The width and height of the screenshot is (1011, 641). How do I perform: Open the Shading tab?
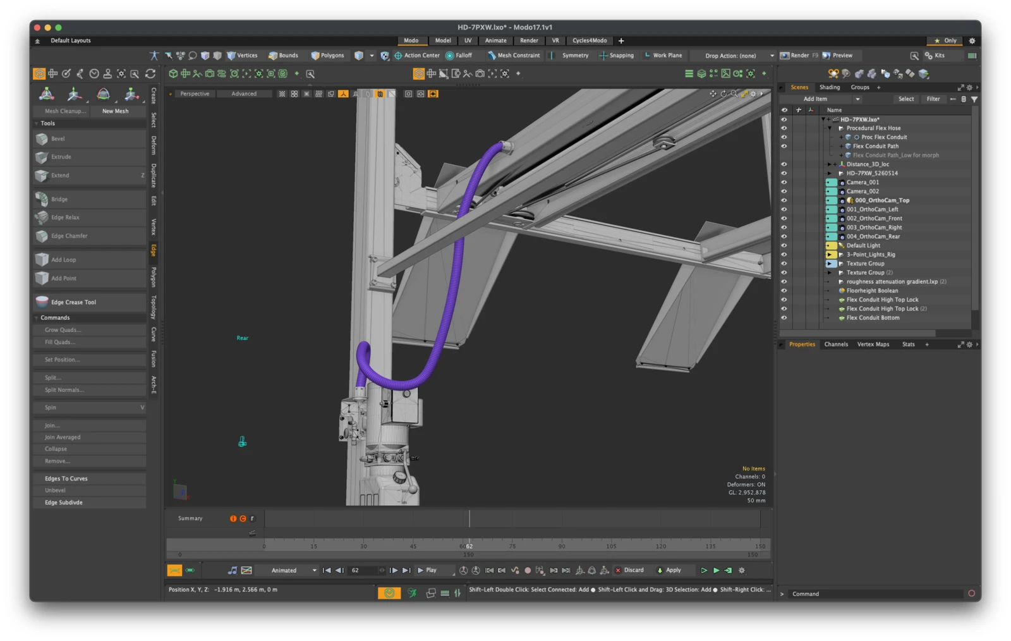pos(829,87)
